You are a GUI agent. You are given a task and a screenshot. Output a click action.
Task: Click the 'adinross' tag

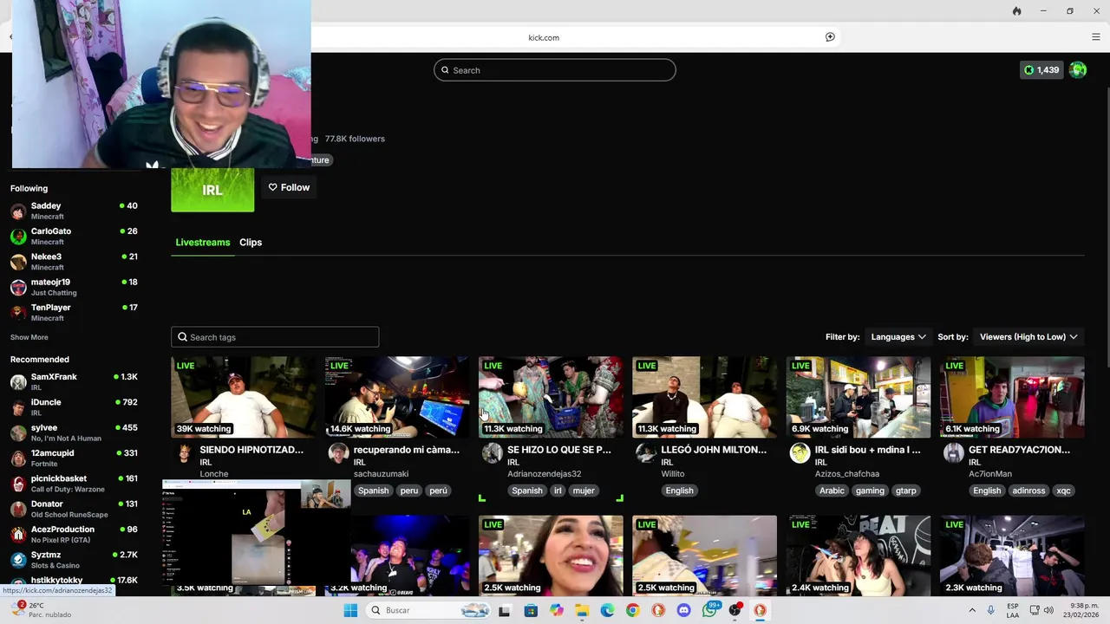[x=1028, y=491]
